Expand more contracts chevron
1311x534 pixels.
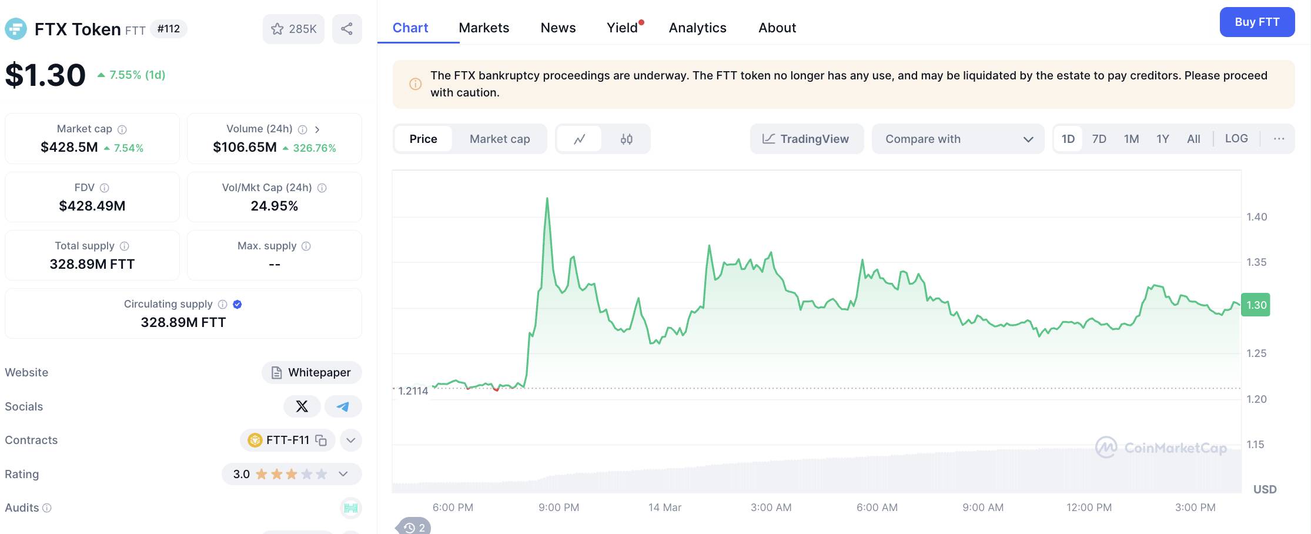pyautogui.click(x=351, y=440)
